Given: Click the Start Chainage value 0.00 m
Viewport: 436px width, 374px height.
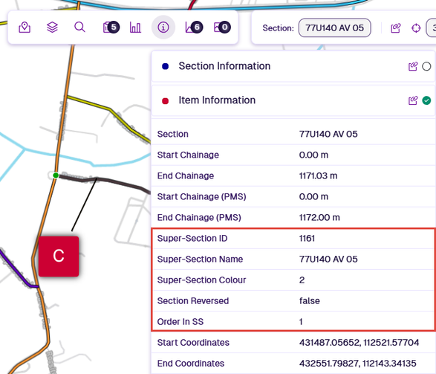Looking at the screenshot, I should click(x=313, y=155).
